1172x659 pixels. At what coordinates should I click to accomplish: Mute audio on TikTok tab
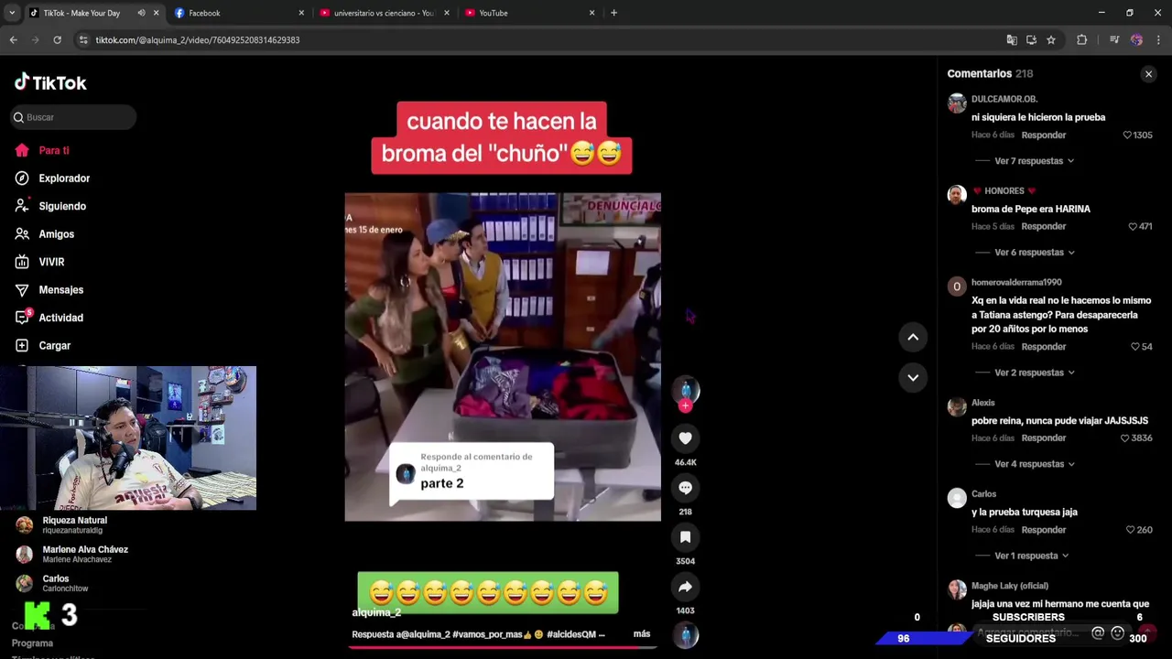[141, 13]
